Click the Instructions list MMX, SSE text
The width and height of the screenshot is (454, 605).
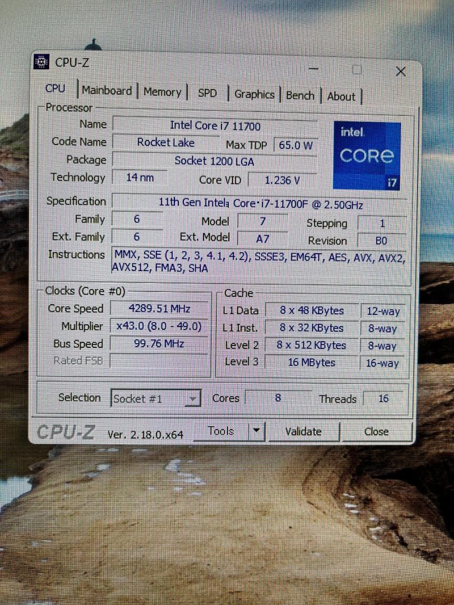coord(260,261)
